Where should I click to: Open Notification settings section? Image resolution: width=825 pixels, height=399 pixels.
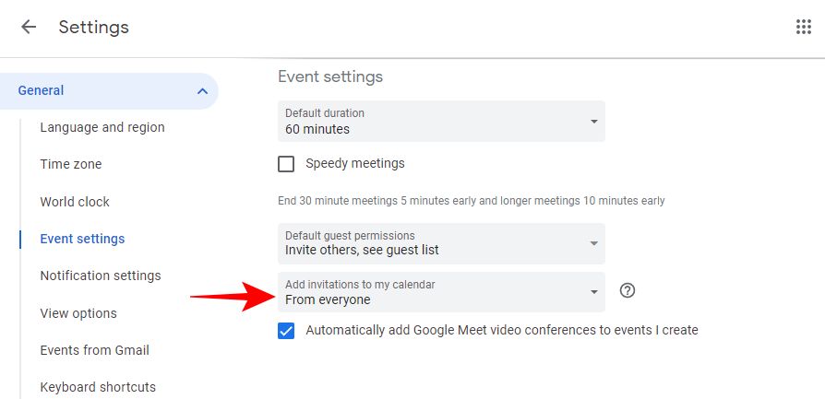click(x=101, y=276)
